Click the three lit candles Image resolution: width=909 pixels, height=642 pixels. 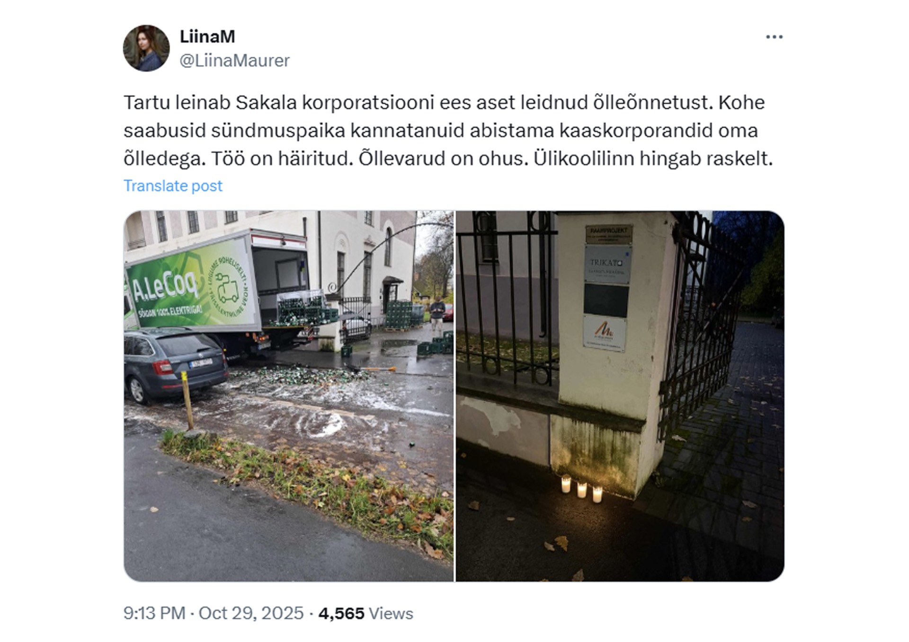[x=581, y=489]
